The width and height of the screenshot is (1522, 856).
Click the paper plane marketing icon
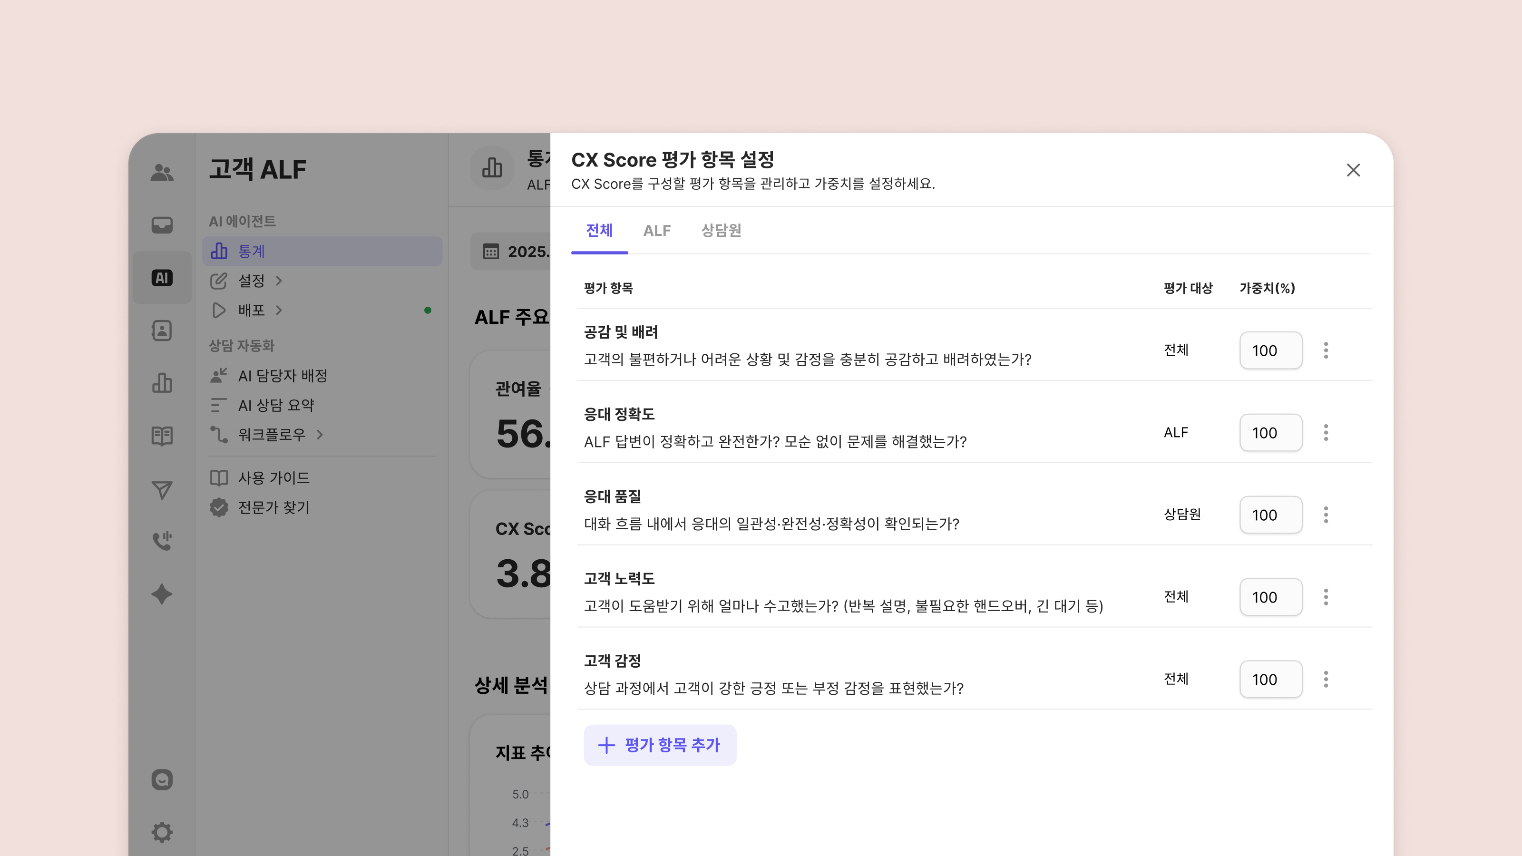pos(161,489)
